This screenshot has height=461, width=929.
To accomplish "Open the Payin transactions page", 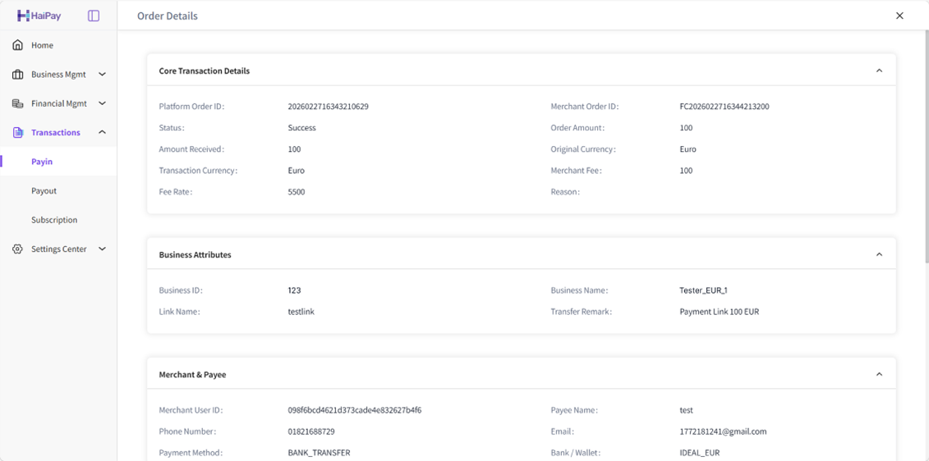I will [x=42, y=162].
